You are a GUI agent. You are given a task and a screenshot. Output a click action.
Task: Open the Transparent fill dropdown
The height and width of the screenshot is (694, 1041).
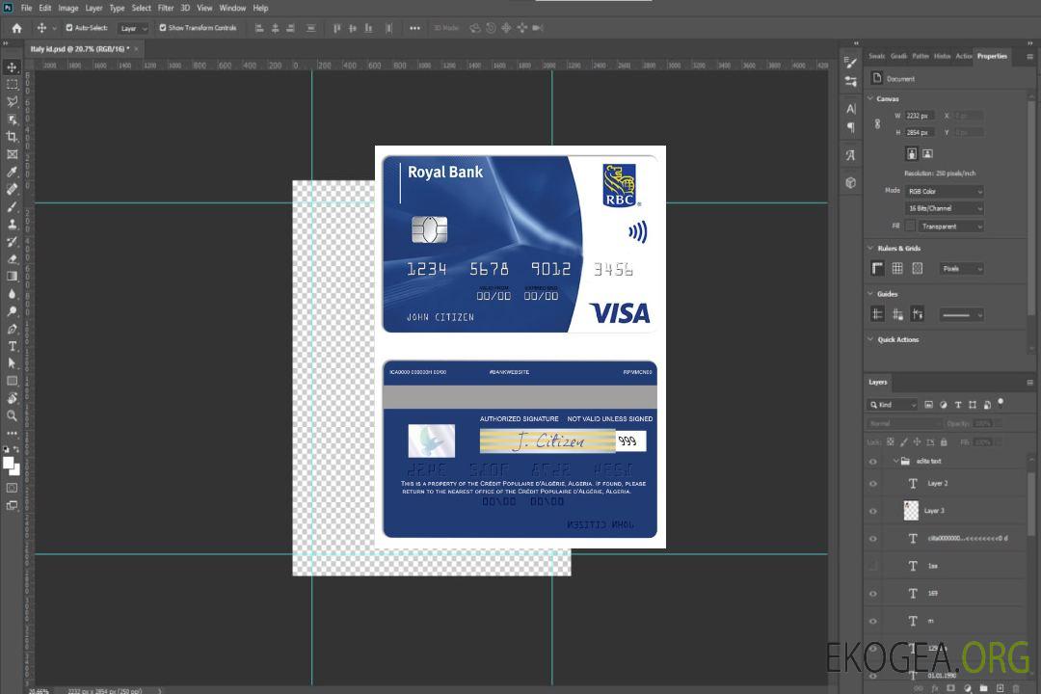pos(950,227)
